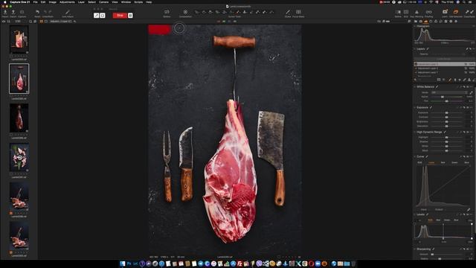
Task: Click the Undo/Redo arrows in toolbar
Action: pos(48,12)
